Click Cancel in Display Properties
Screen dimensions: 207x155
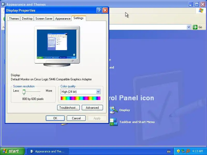coord(76,118)
